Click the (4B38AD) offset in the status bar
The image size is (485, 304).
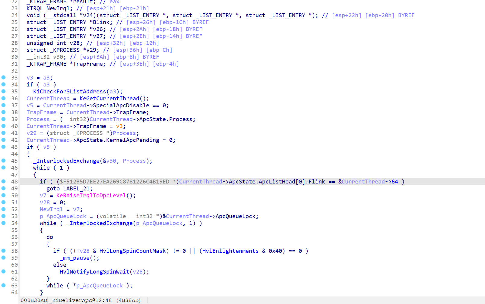pos(128,300)
